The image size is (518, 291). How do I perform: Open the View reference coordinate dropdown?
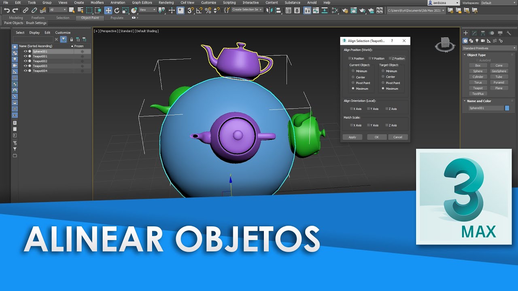(x=148, y=10)
